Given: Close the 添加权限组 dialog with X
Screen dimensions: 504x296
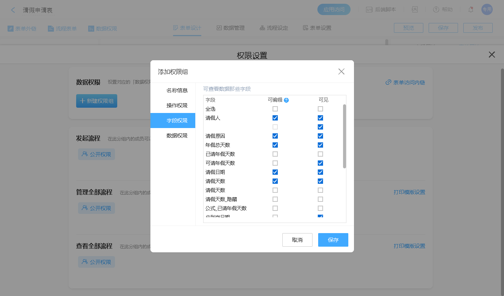Looking at the screenshot, I should pyautogui.click(x=341, y=72).
